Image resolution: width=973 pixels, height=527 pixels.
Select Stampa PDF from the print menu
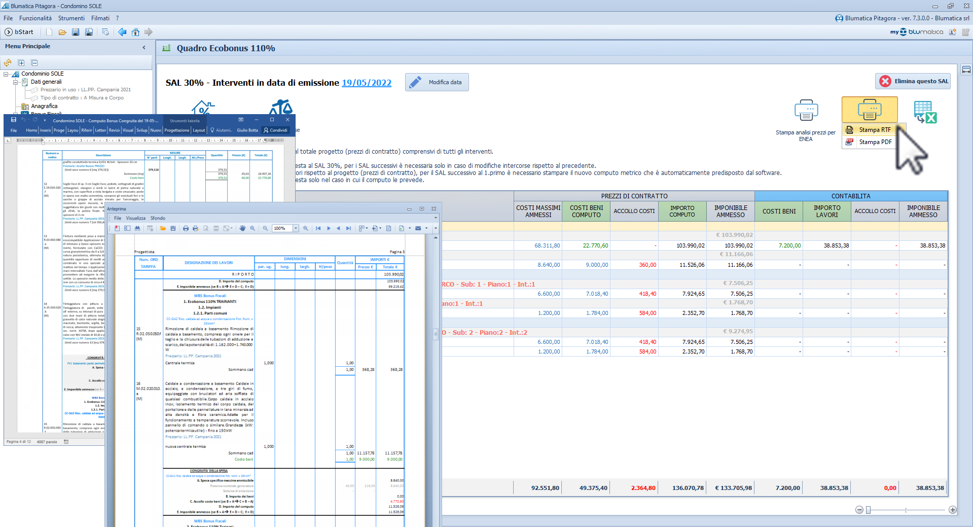(875, 142)
